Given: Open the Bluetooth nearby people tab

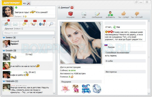Looking at the screenshot, I should click(x=42, y=24).
